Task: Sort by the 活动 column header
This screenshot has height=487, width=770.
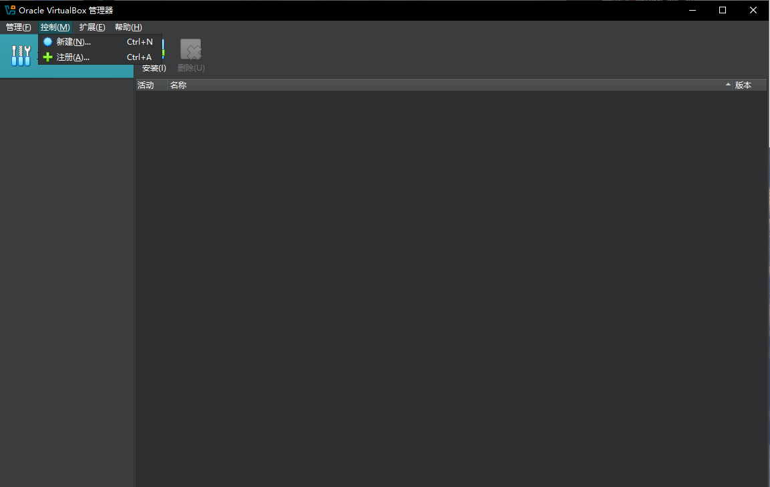Action: [152, 85]
